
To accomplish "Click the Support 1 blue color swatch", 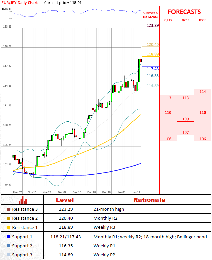I will [x=8, y=237].
